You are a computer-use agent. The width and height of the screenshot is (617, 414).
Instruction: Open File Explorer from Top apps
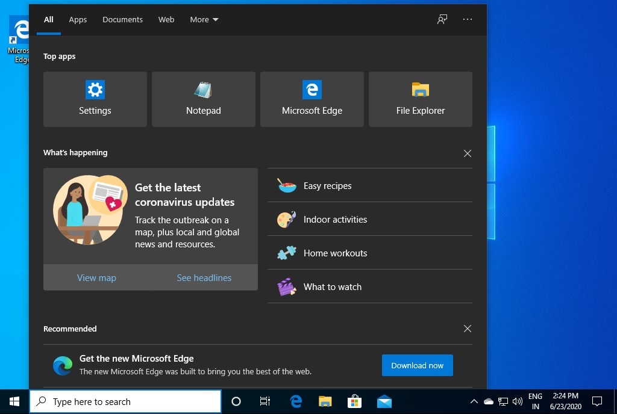pos(421,99)
